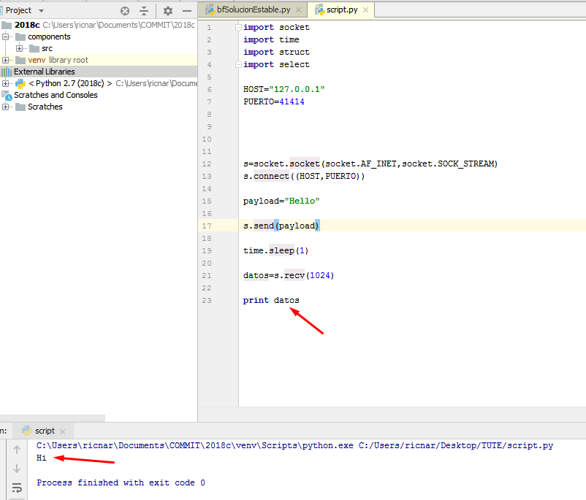Select Scratches and Consoles in project tree
The image size is (586, 500).
point(56,95)
